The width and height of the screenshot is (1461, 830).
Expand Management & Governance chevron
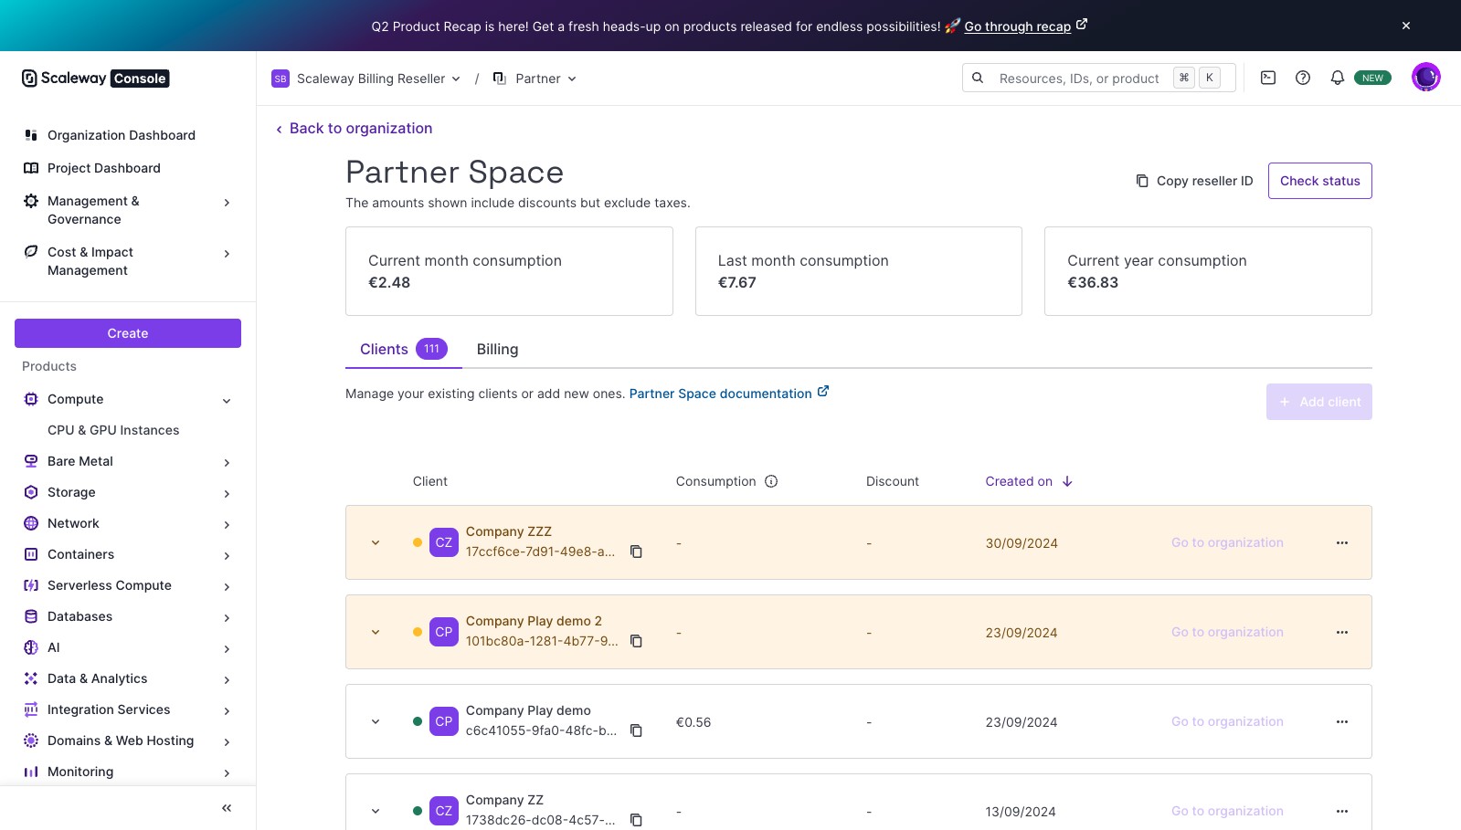point(227,203)
